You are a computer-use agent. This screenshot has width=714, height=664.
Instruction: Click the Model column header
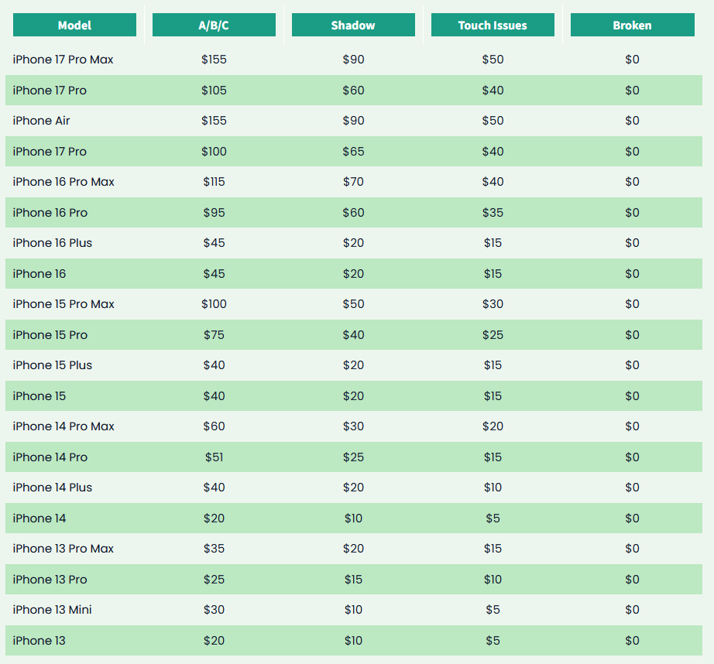coord(74,25)
